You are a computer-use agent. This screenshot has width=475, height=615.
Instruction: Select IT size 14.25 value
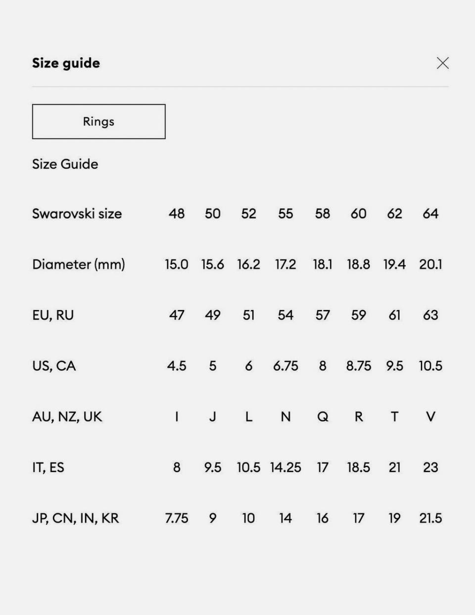pyautogui.click(x=285, y=467)
